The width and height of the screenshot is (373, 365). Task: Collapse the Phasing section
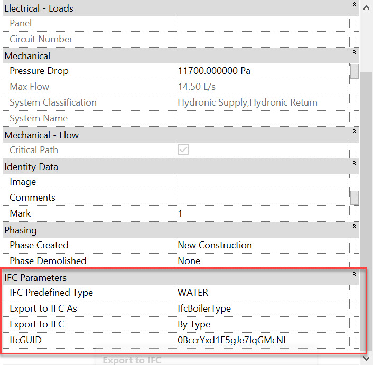coord(354,227)
